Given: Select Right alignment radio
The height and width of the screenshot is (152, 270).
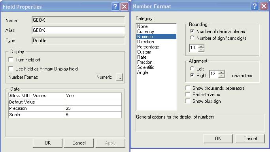Looking at the screenshot, I should 192,75.
